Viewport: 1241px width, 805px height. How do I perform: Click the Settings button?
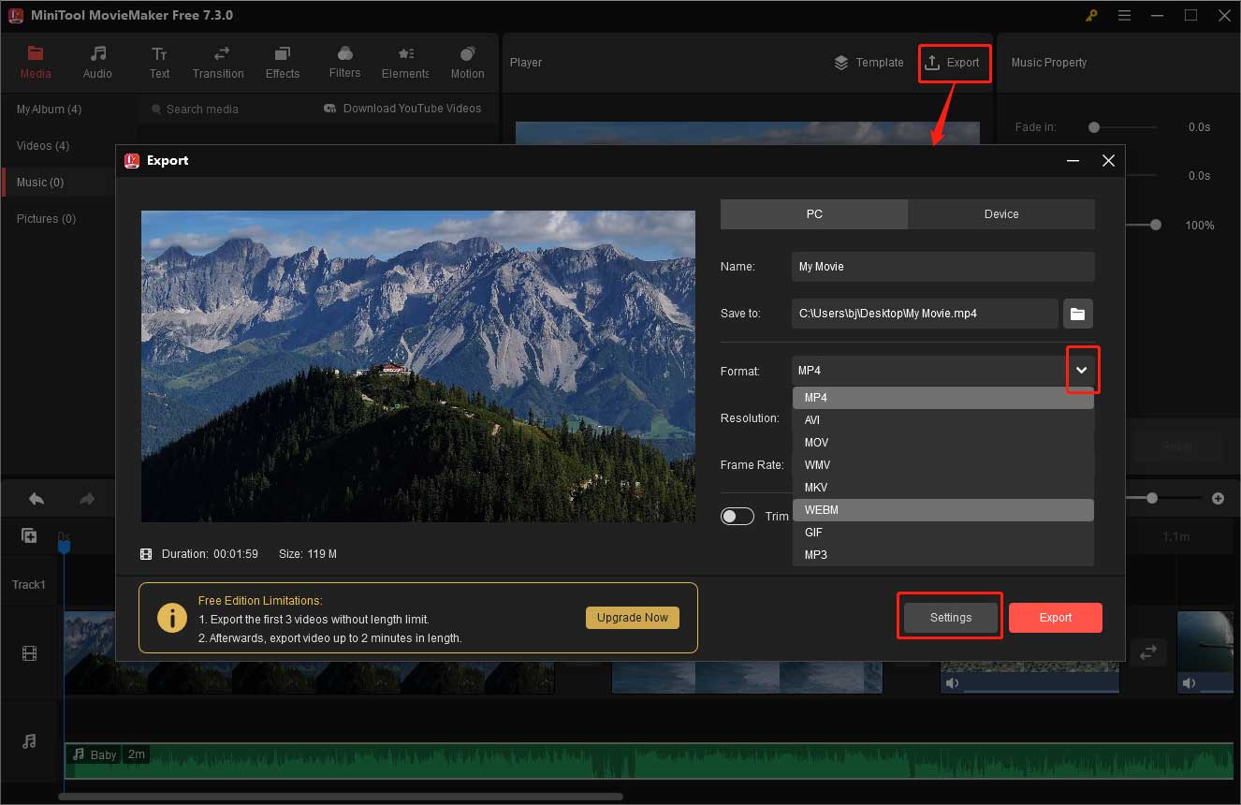click(x=951, y=618)
